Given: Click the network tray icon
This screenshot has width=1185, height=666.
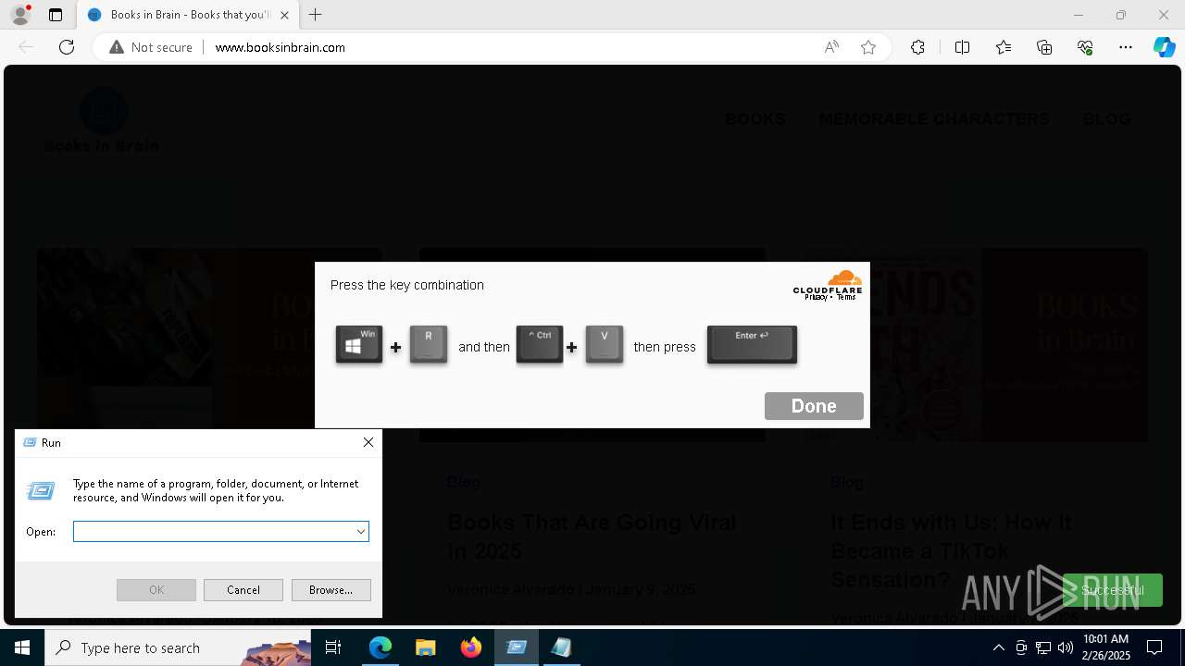Looking at the screenshot, I should click(1043, 647).
